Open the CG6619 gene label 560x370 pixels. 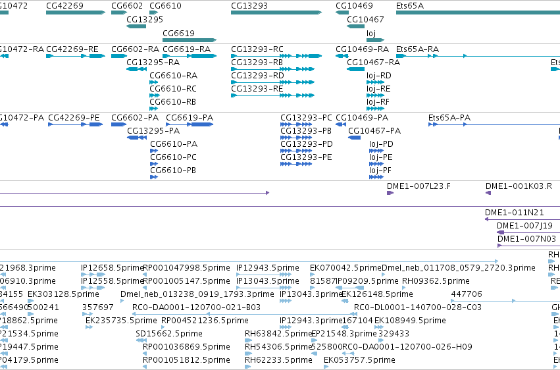tap(178, 33)
